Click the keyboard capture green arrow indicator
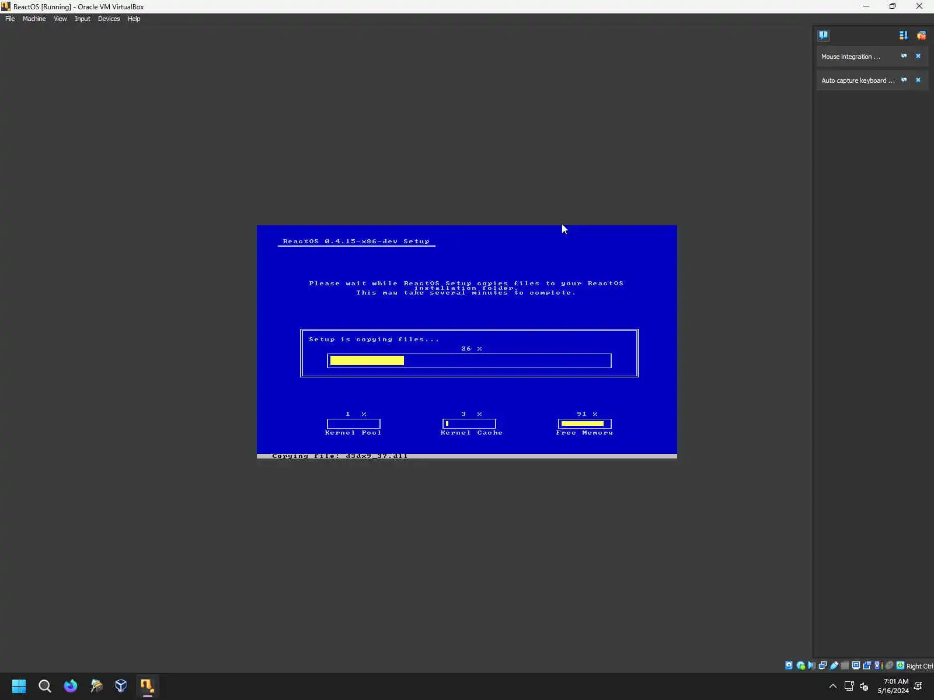 900,666
